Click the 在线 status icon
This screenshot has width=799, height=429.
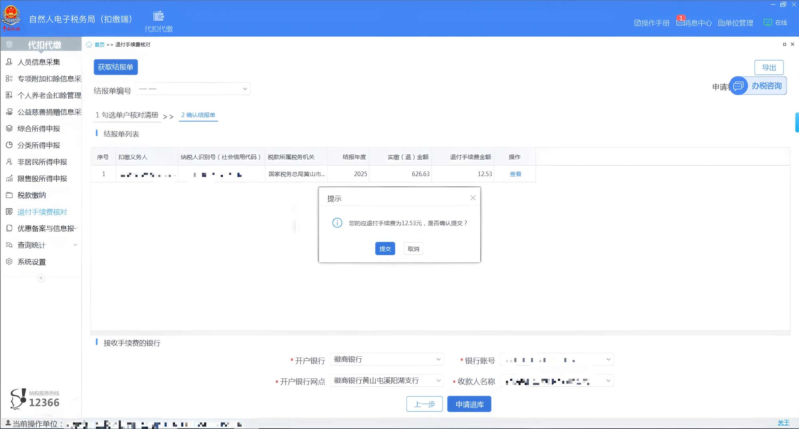tap(767, 22)
